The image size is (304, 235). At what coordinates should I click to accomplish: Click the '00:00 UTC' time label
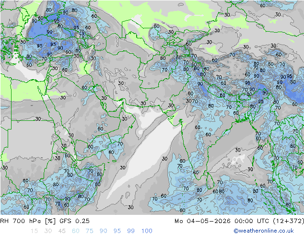[x=252, y=221]
